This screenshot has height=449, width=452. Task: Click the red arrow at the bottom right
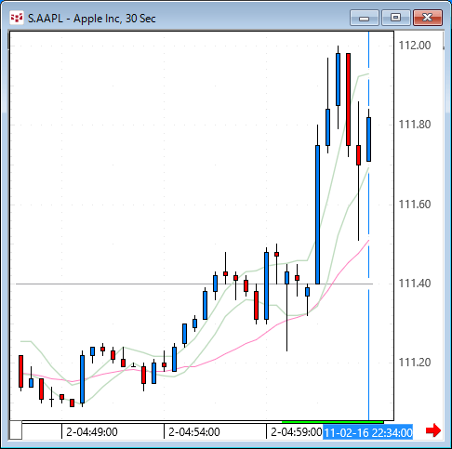tap(433, 430)
